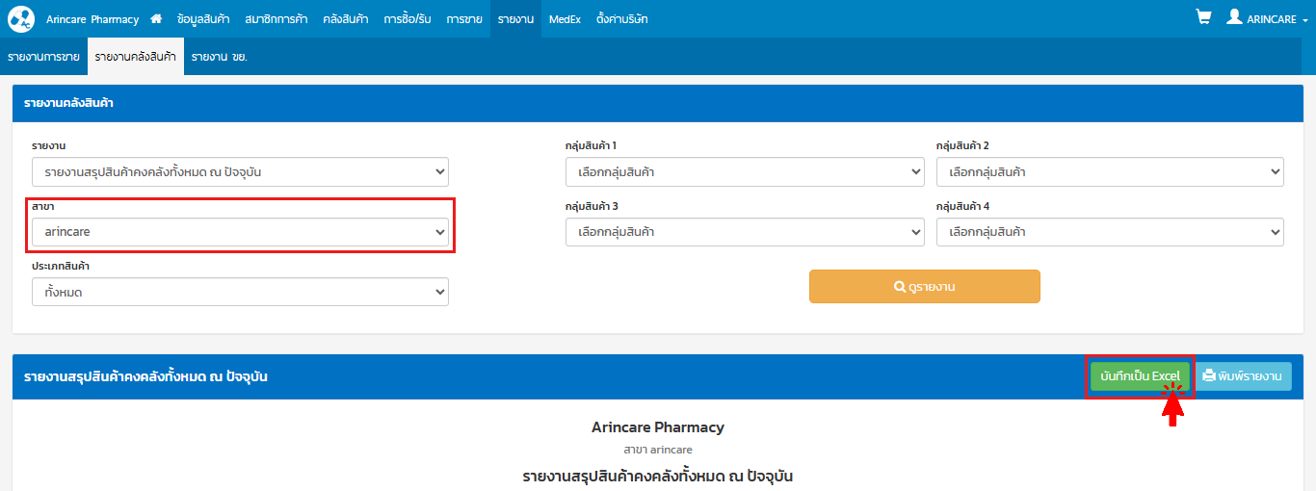Open the กลุ่มสินค้า 2 dropdown
Viewport: 1316px width, 491px height.
1109,172
